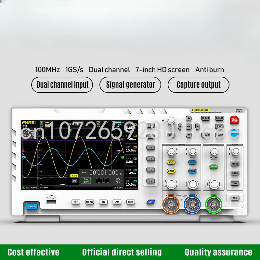
Task: Click the horizontal position knob
Action: point(214,151)
